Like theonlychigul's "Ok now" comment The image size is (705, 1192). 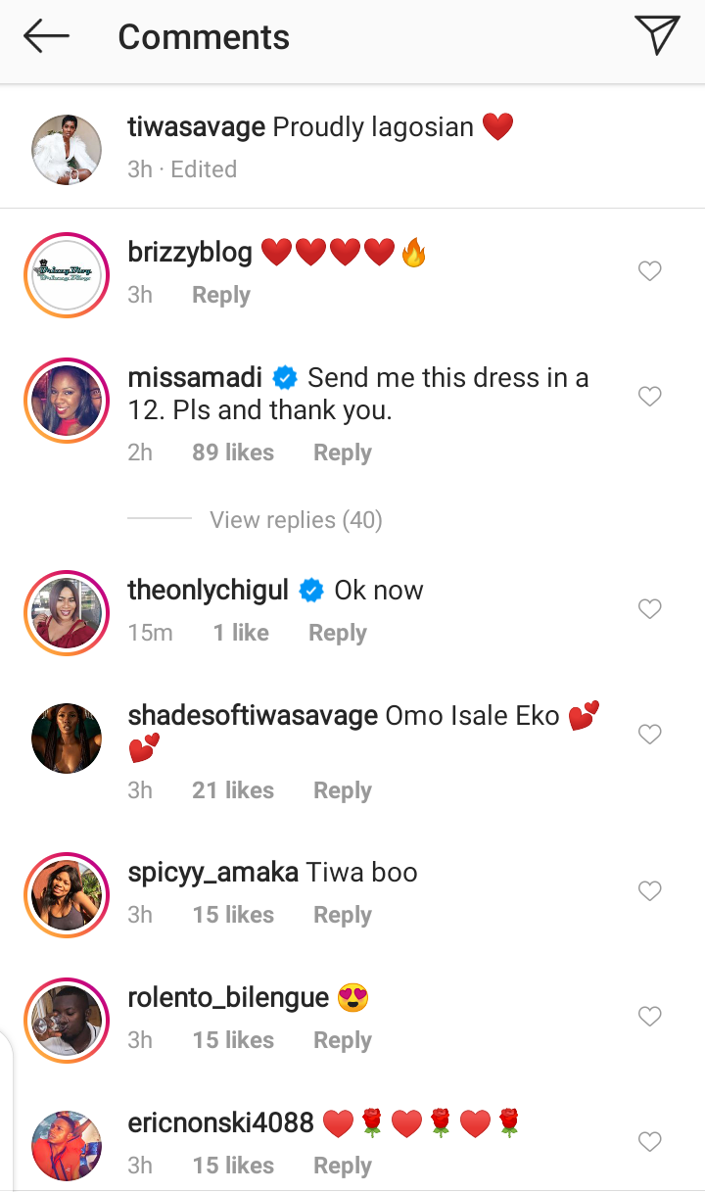(650, 609)
